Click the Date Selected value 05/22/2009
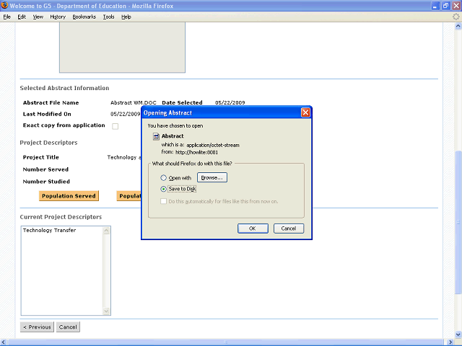Screen dimensions: 462x346 pos(230,102)
